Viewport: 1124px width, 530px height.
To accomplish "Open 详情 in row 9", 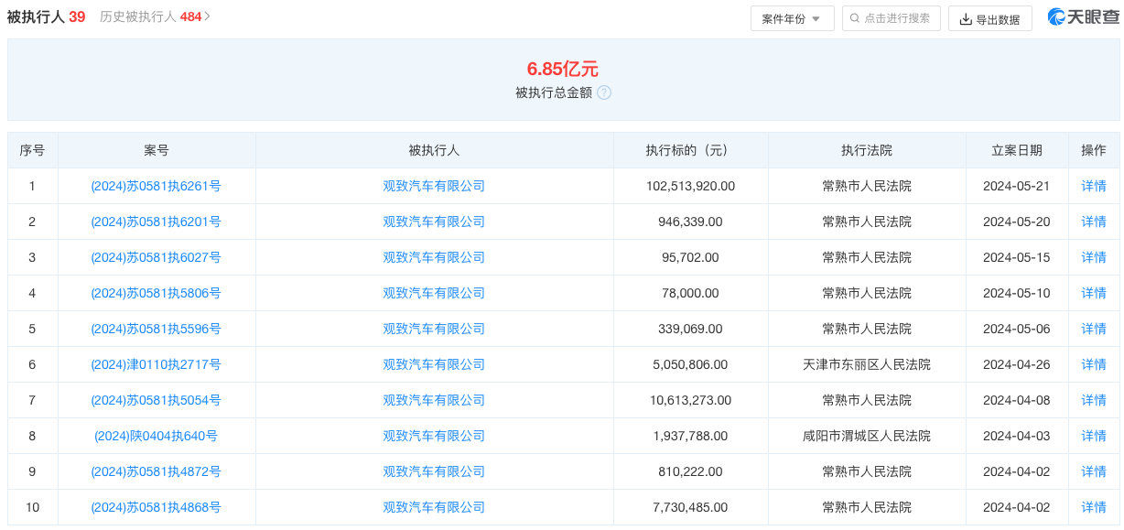I will point(1094,471).
